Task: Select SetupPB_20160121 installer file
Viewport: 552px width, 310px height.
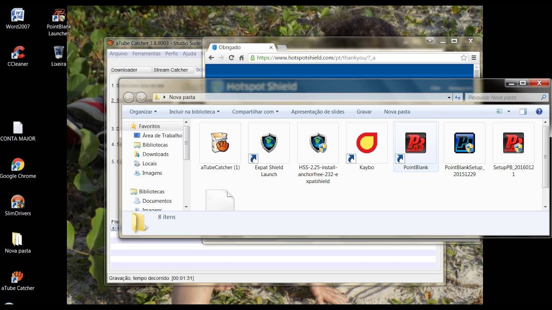Action: pyautogui.click(x=513, y=150)
